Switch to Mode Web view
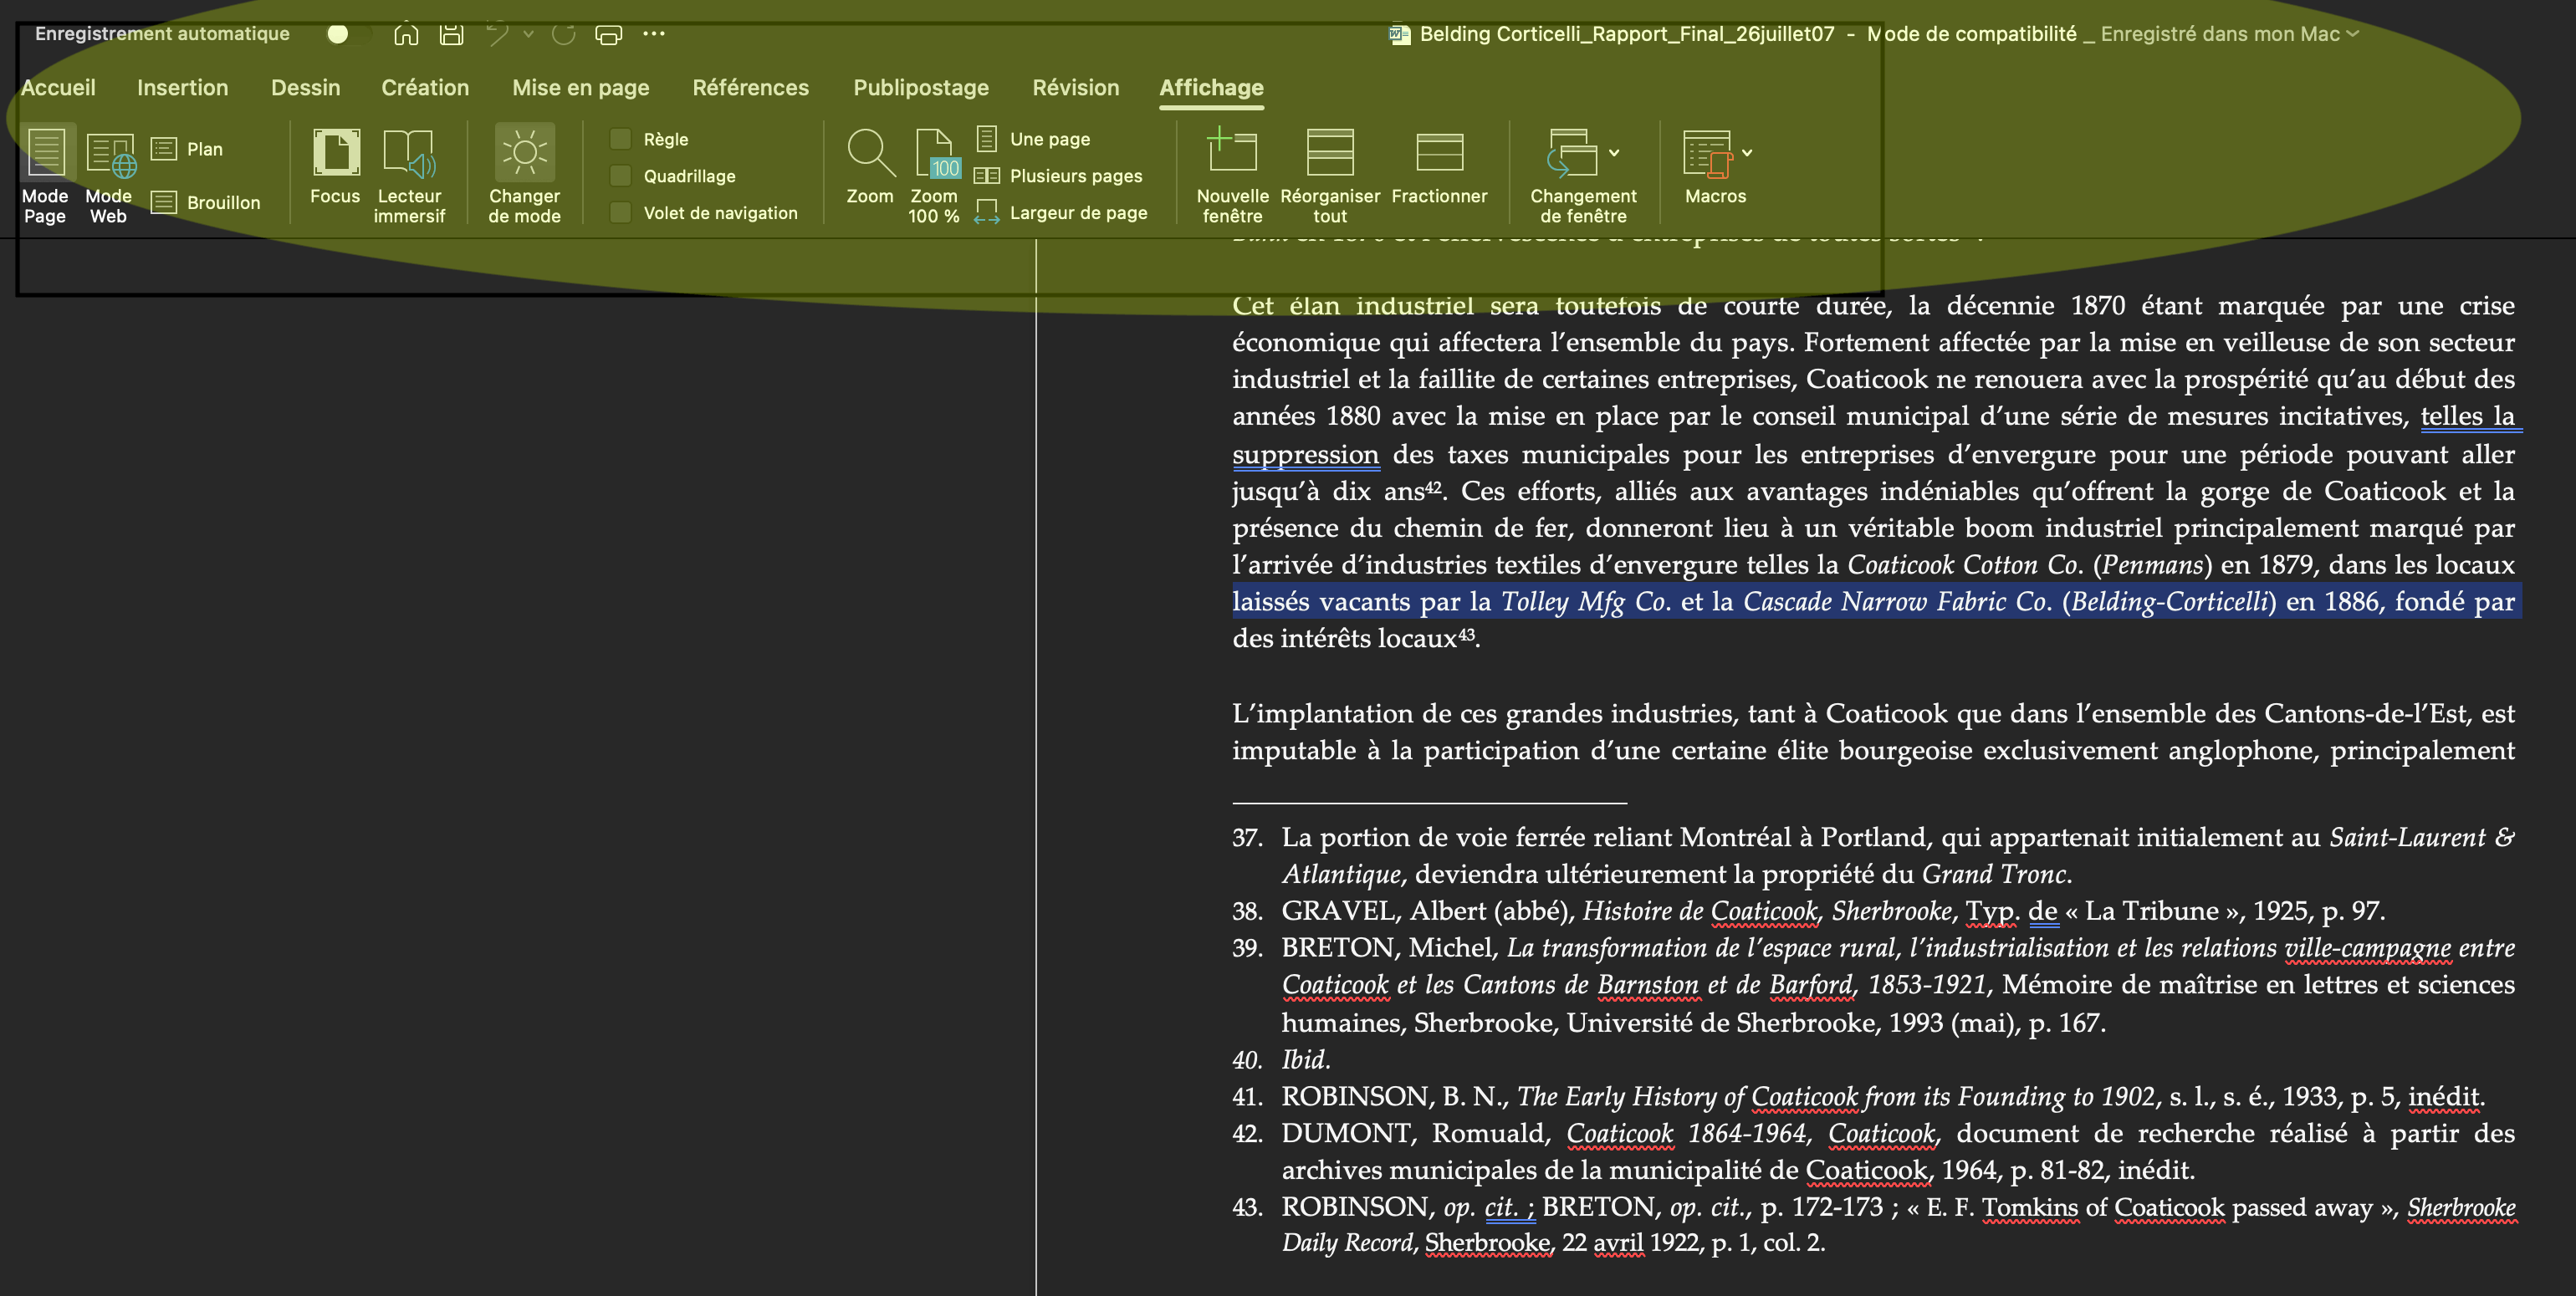The height and width of the screenshot is (1296, 2576). coord(109,175)
